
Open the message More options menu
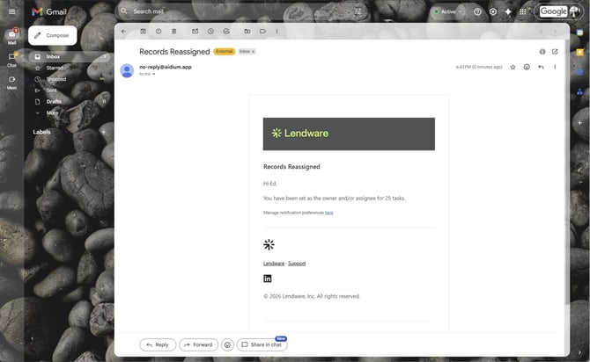pos(555,67)
